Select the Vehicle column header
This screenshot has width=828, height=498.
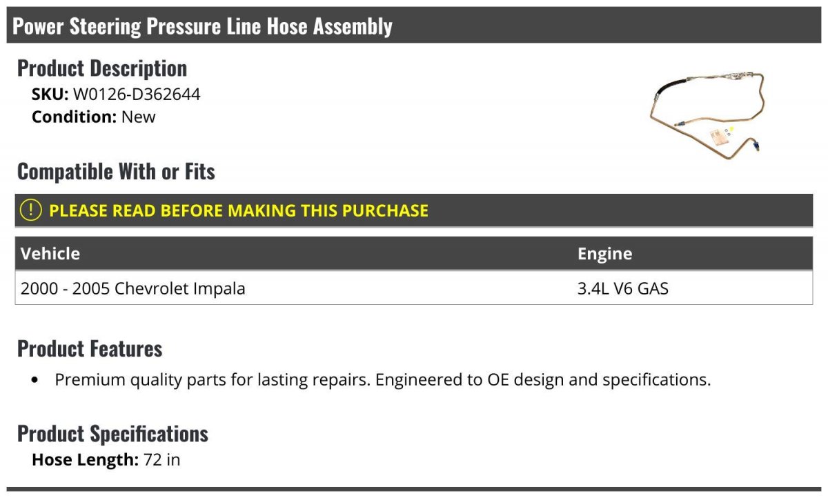[50, 253]
